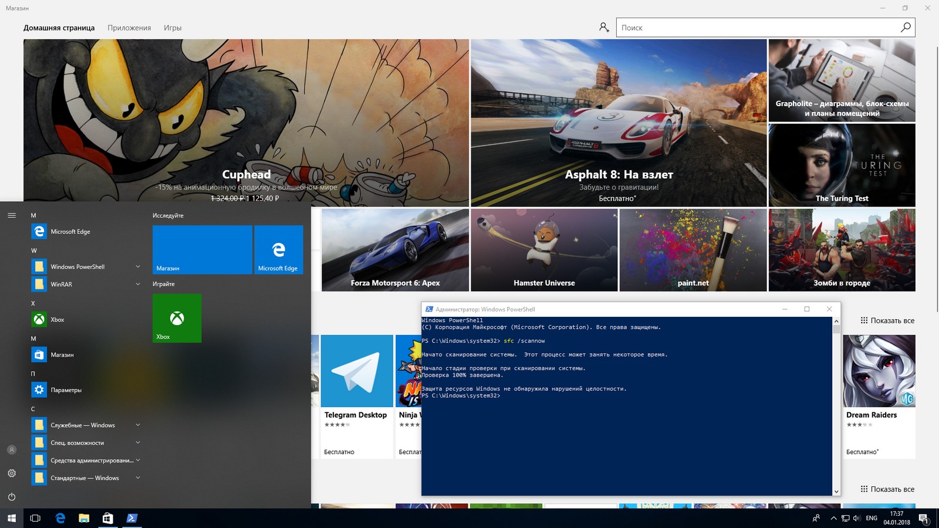Screen dimensions: 939x528
Task: Open the Store account sign-in icon
Action: click(604, 28)
